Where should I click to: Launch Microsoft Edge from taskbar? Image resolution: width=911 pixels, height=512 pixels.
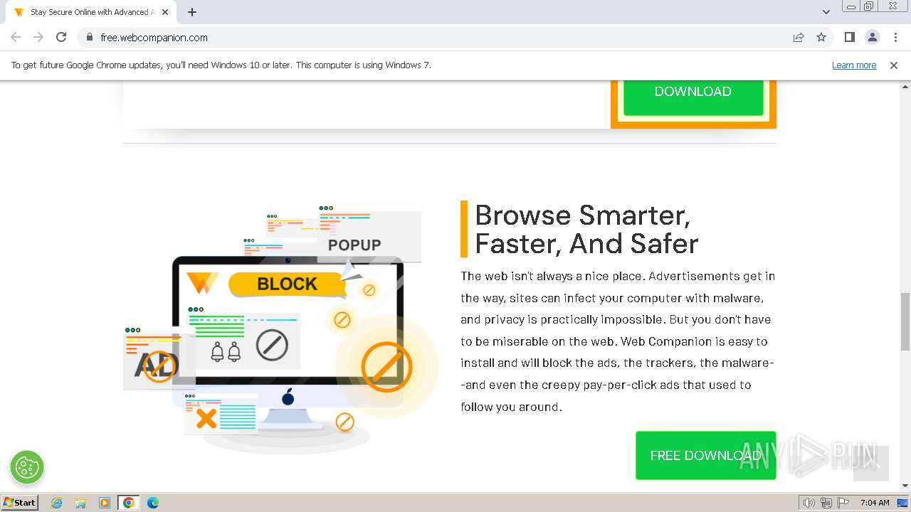[x=152, y=503]
